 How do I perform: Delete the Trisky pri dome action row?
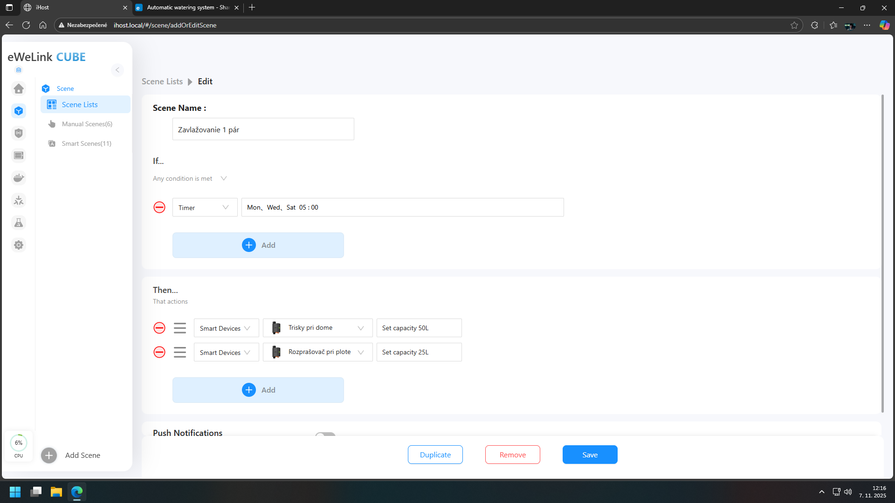pyautogui.click(x=159, y=328)
